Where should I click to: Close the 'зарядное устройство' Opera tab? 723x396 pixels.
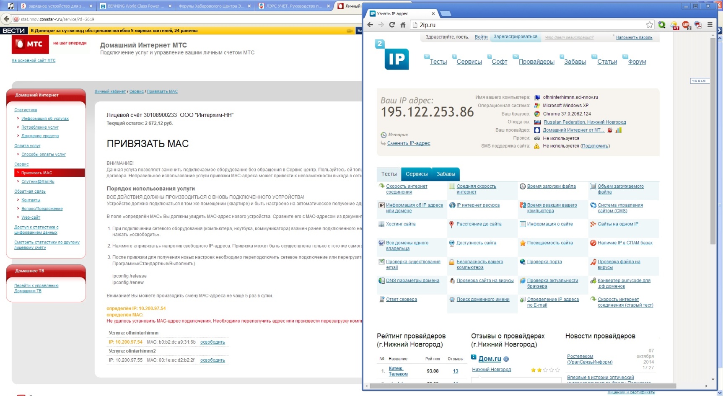pos(91,6)
